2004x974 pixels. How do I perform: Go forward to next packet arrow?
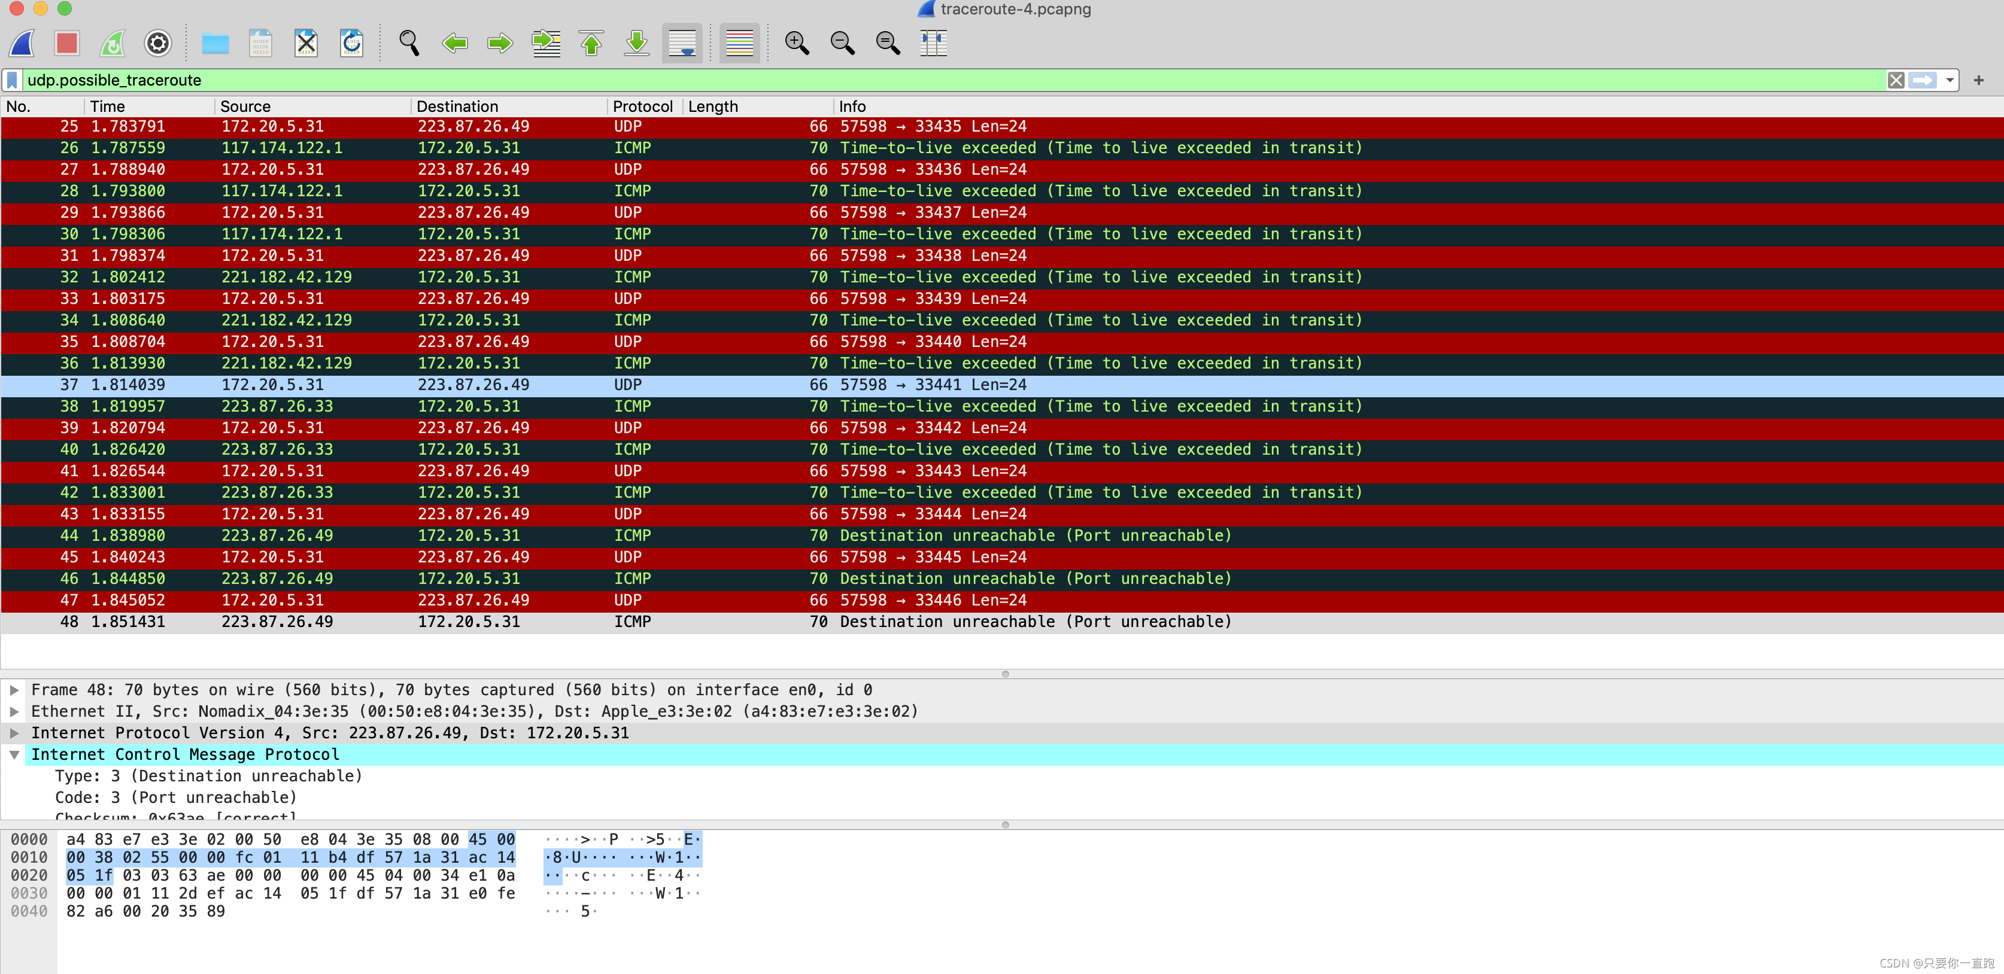point(500,42)
